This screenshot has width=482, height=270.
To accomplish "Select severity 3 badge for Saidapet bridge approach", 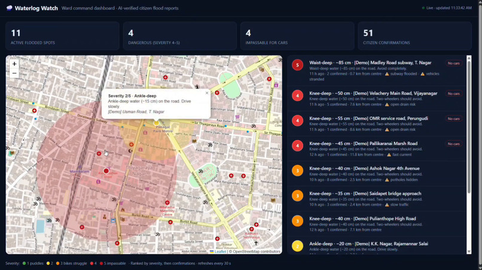I will pyautogui.click(x=298, y=196).
